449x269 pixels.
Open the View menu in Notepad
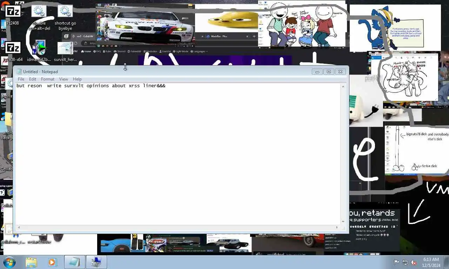tap(63, 79)
